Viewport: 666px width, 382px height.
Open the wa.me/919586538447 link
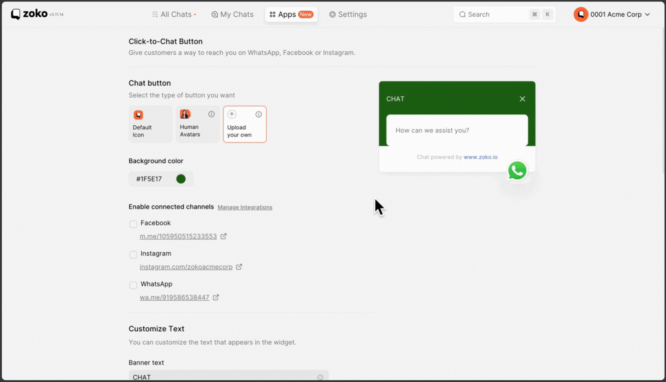point(174,297)
